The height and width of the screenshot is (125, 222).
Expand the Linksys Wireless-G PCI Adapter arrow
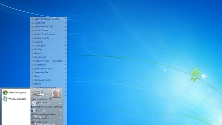[65, 61]
